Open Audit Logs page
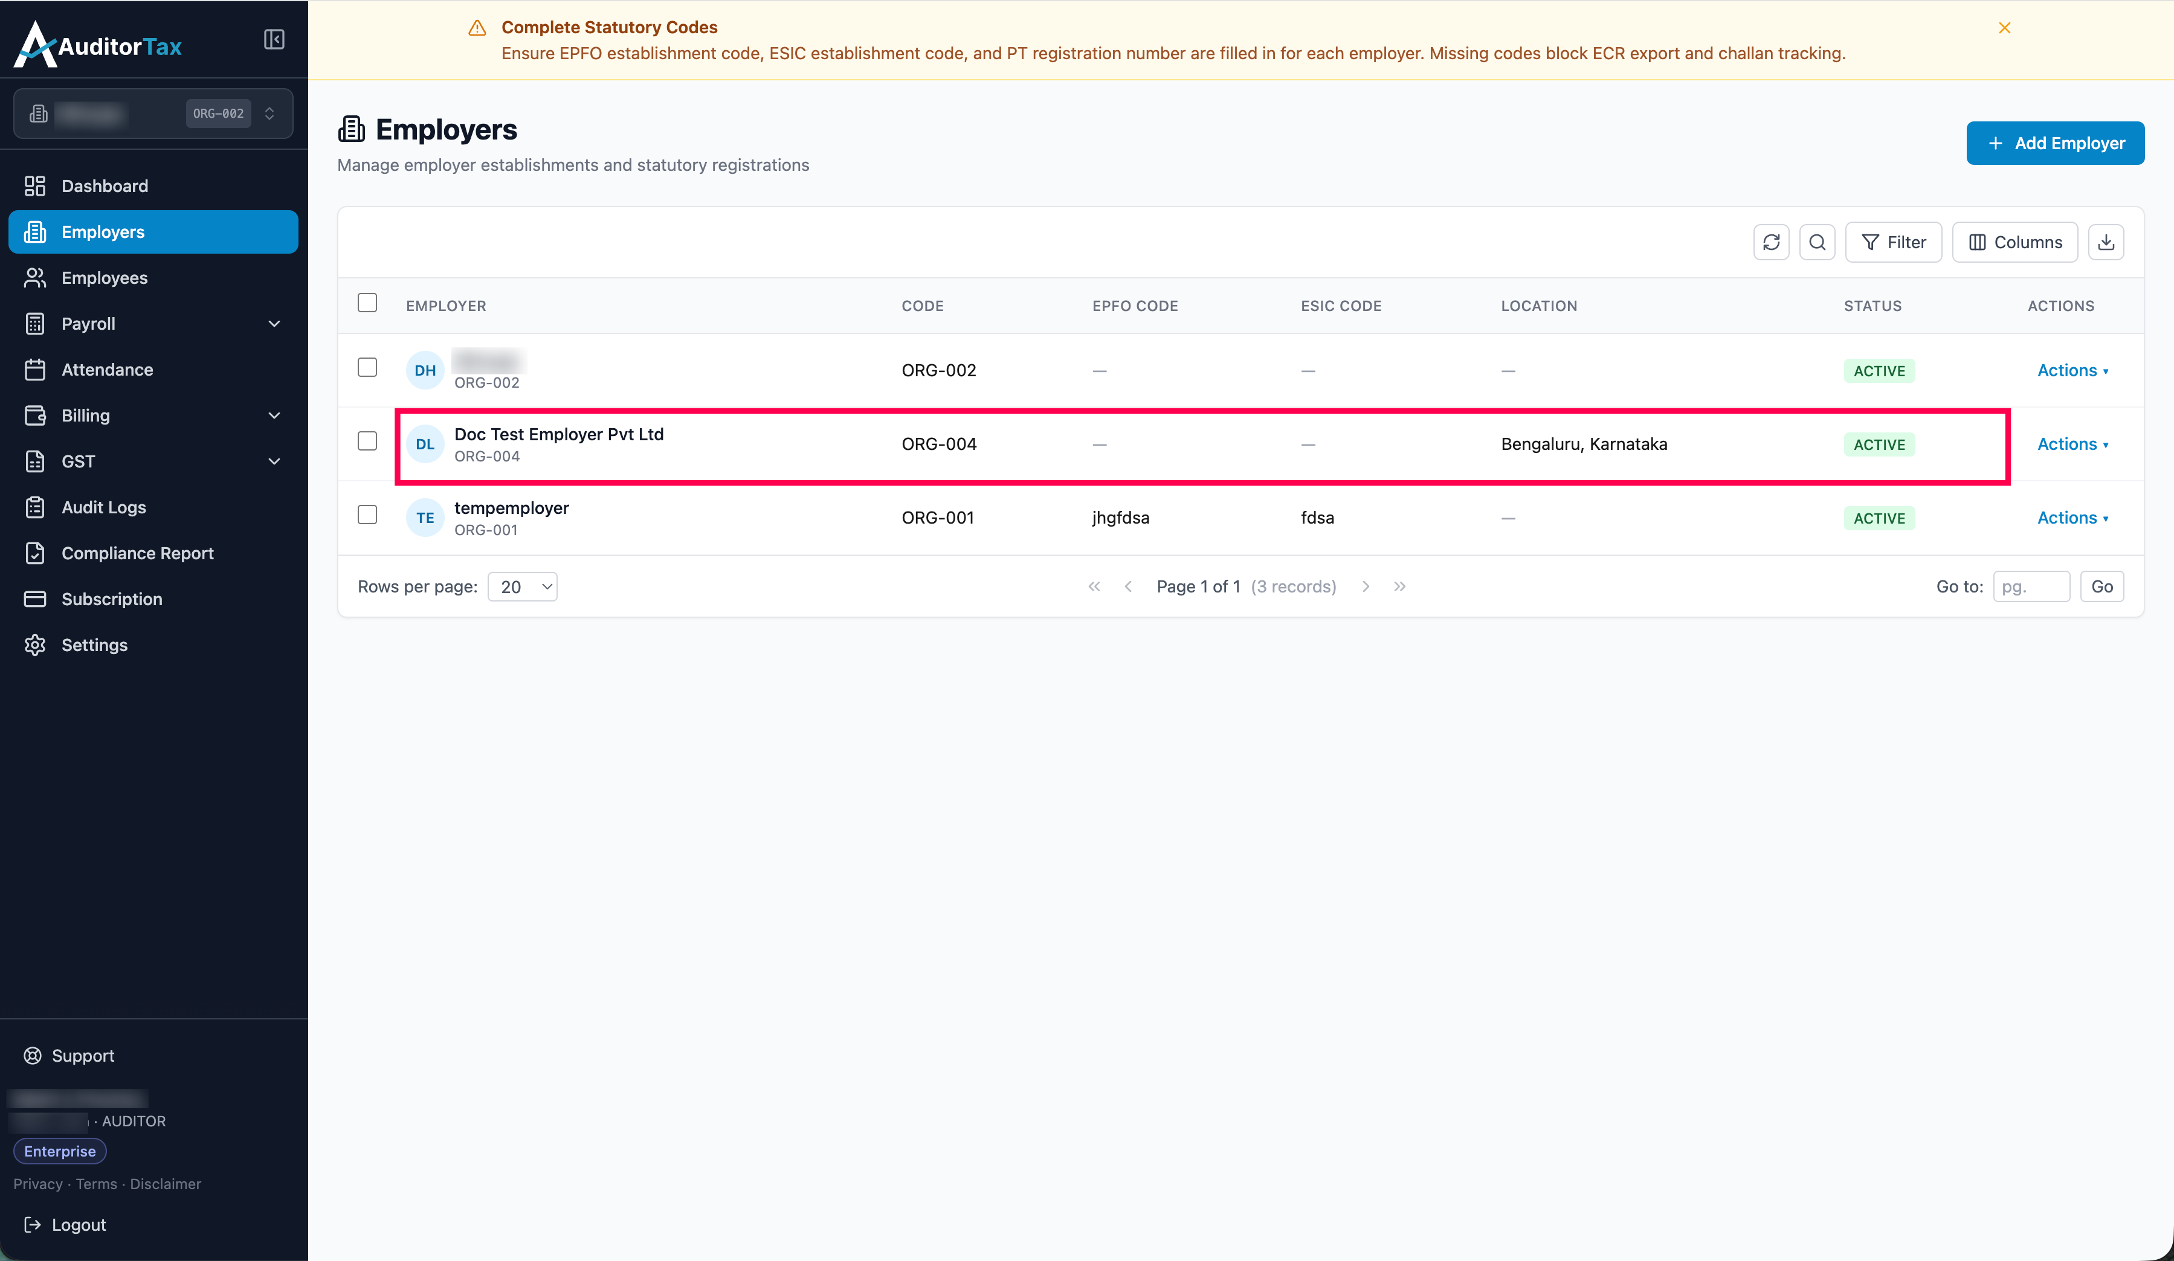2174x1261 pixels. pos(153,507)
